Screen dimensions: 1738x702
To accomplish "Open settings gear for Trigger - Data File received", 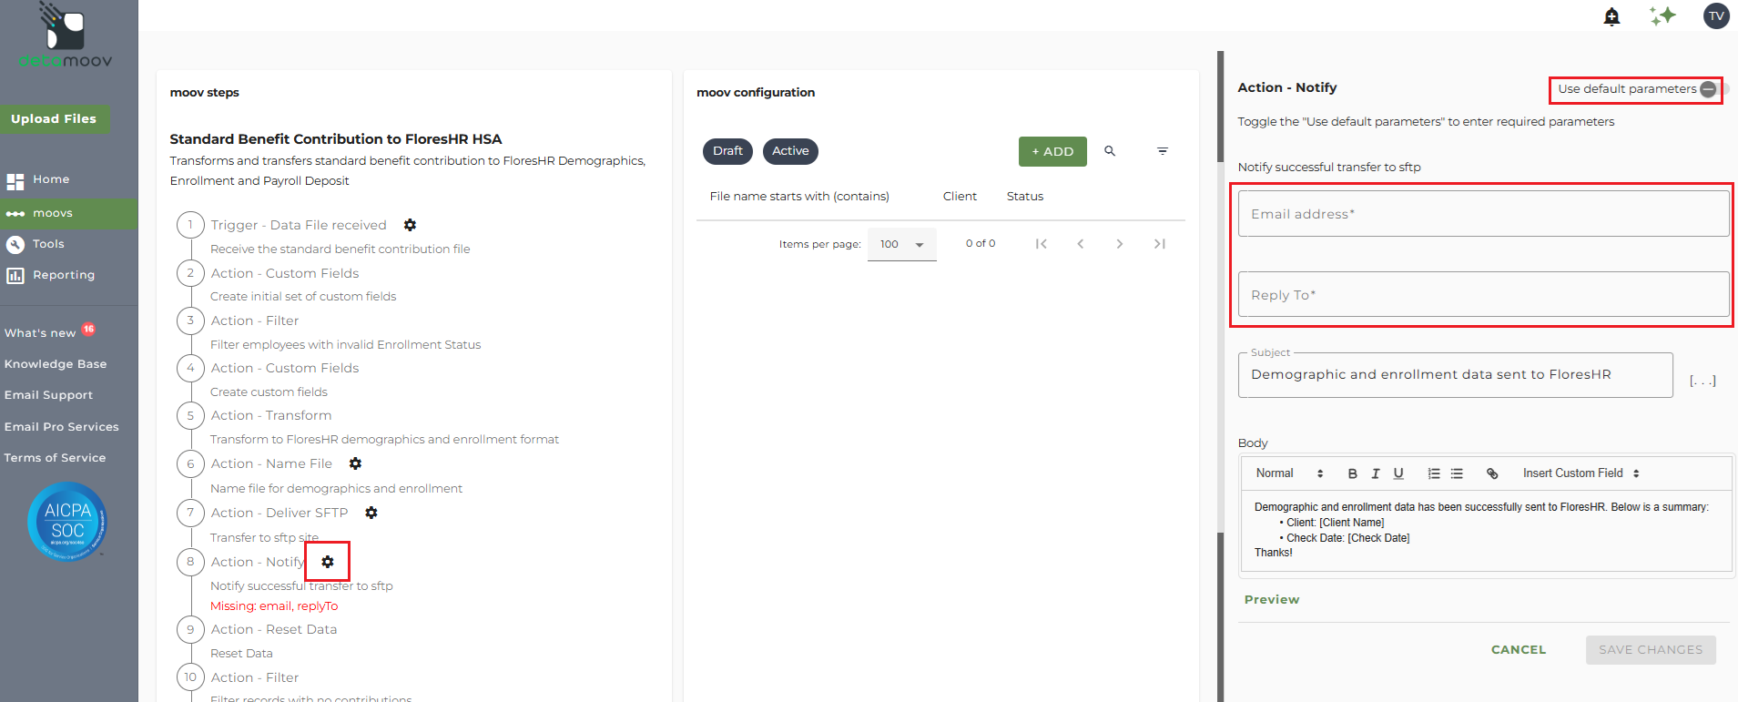I will [x=410, y=225].
